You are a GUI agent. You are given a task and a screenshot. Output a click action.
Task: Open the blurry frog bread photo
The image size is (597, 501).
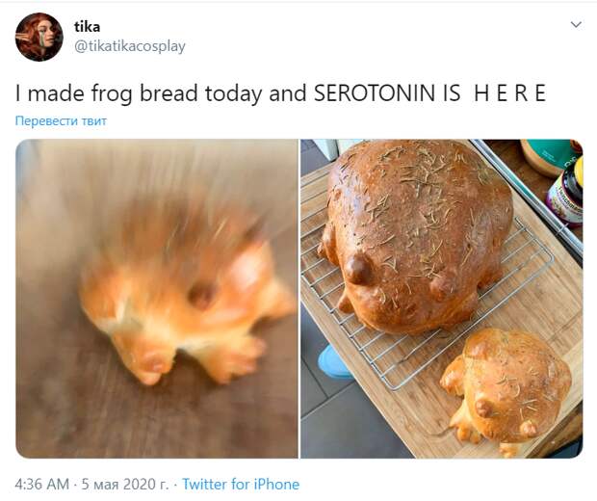pos(157,299)
